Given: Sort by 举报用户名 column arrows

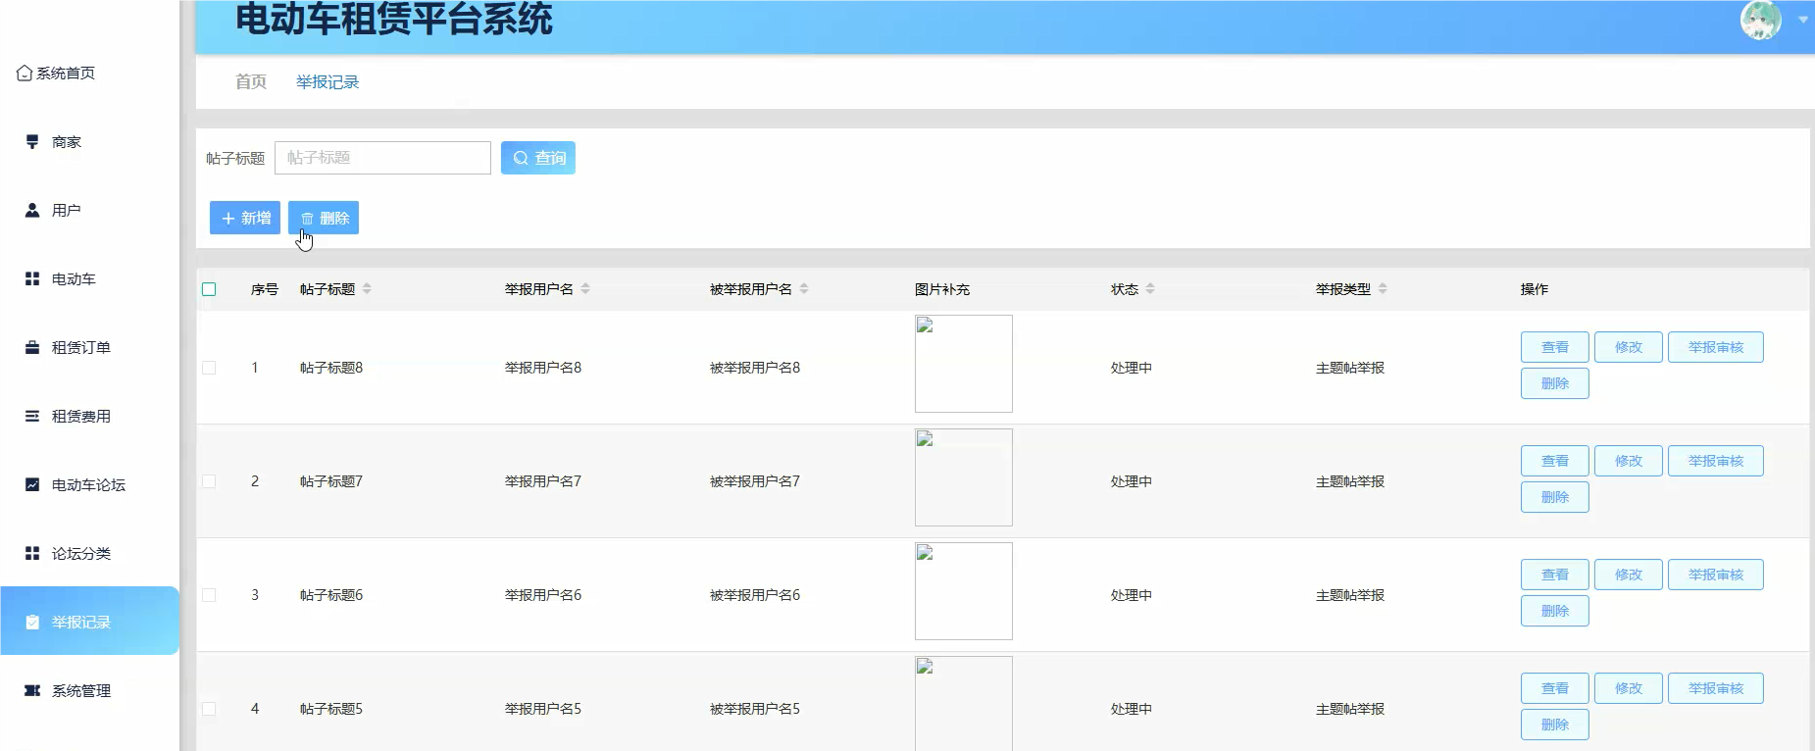Looking at the screenshot, I should click(x=585, y=289).
